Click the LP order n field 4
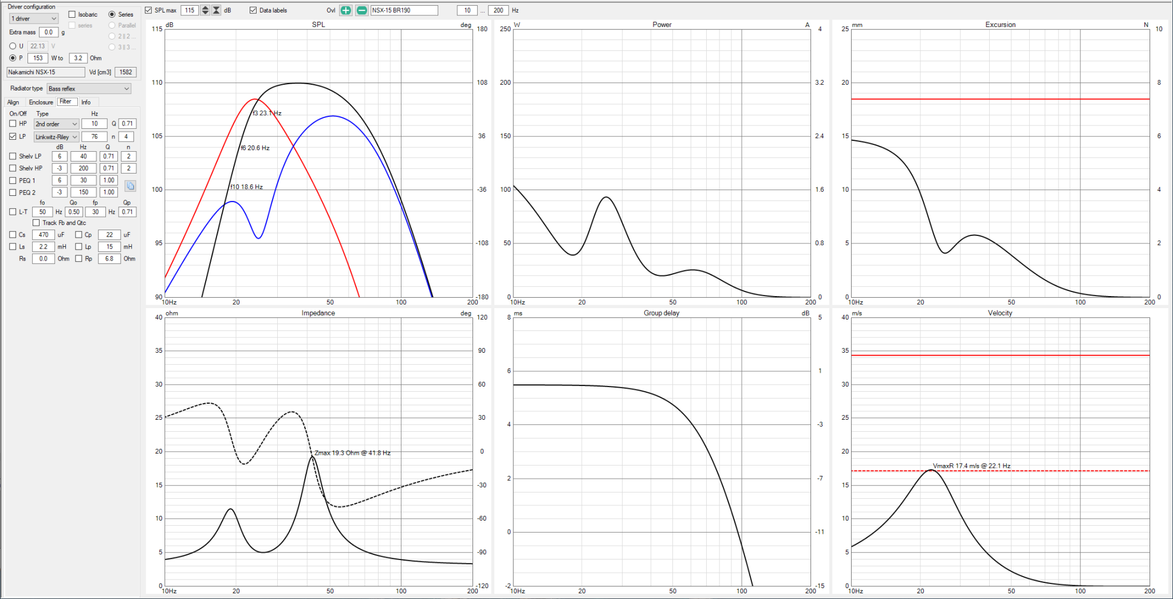The width and height of the screenshot is (1173, 599). pos(126,137)
